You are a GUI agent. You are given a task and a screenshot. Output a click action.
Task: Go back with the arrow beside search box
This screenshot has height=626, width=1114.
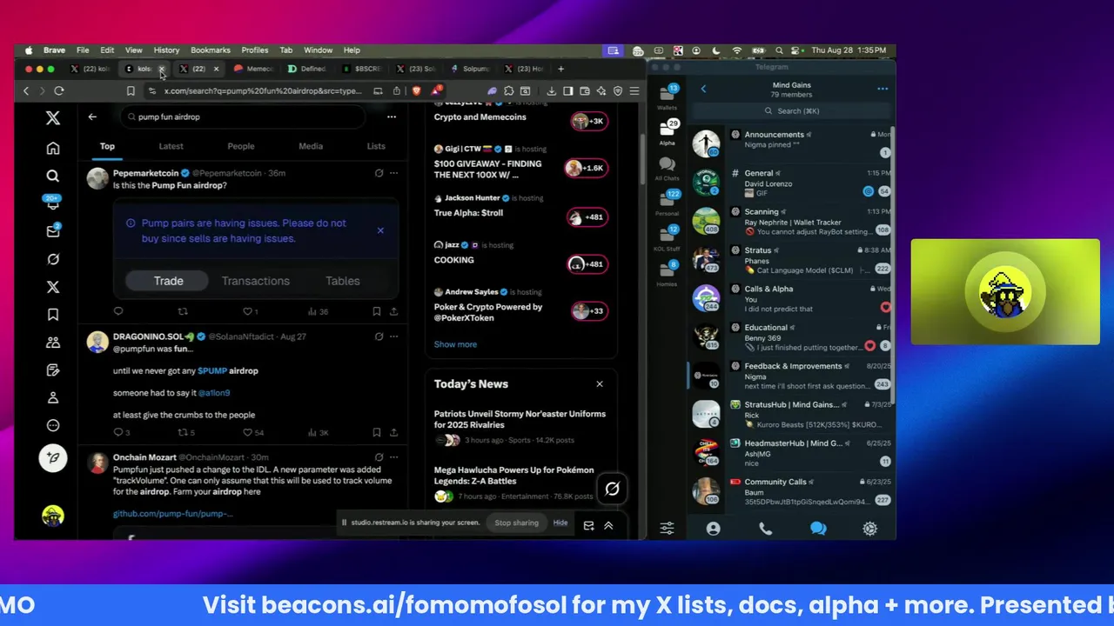(92, 117)
